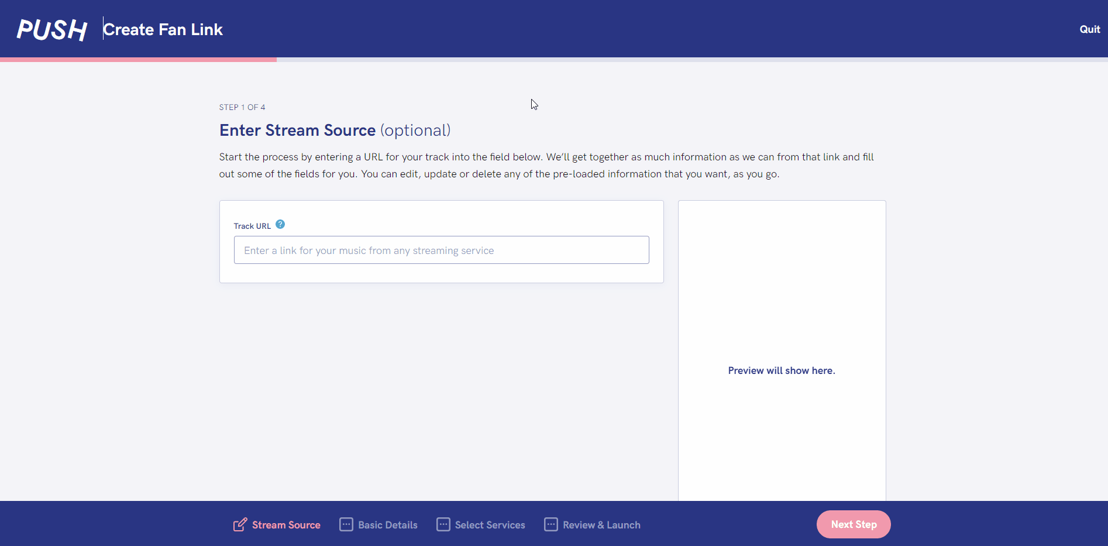Jump to the Review & Launch step label
Image resolution: width=1108 pixels, height=546 pixels.
point(601,525)
